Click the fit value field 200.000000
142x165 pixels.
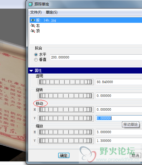point(96,57)
